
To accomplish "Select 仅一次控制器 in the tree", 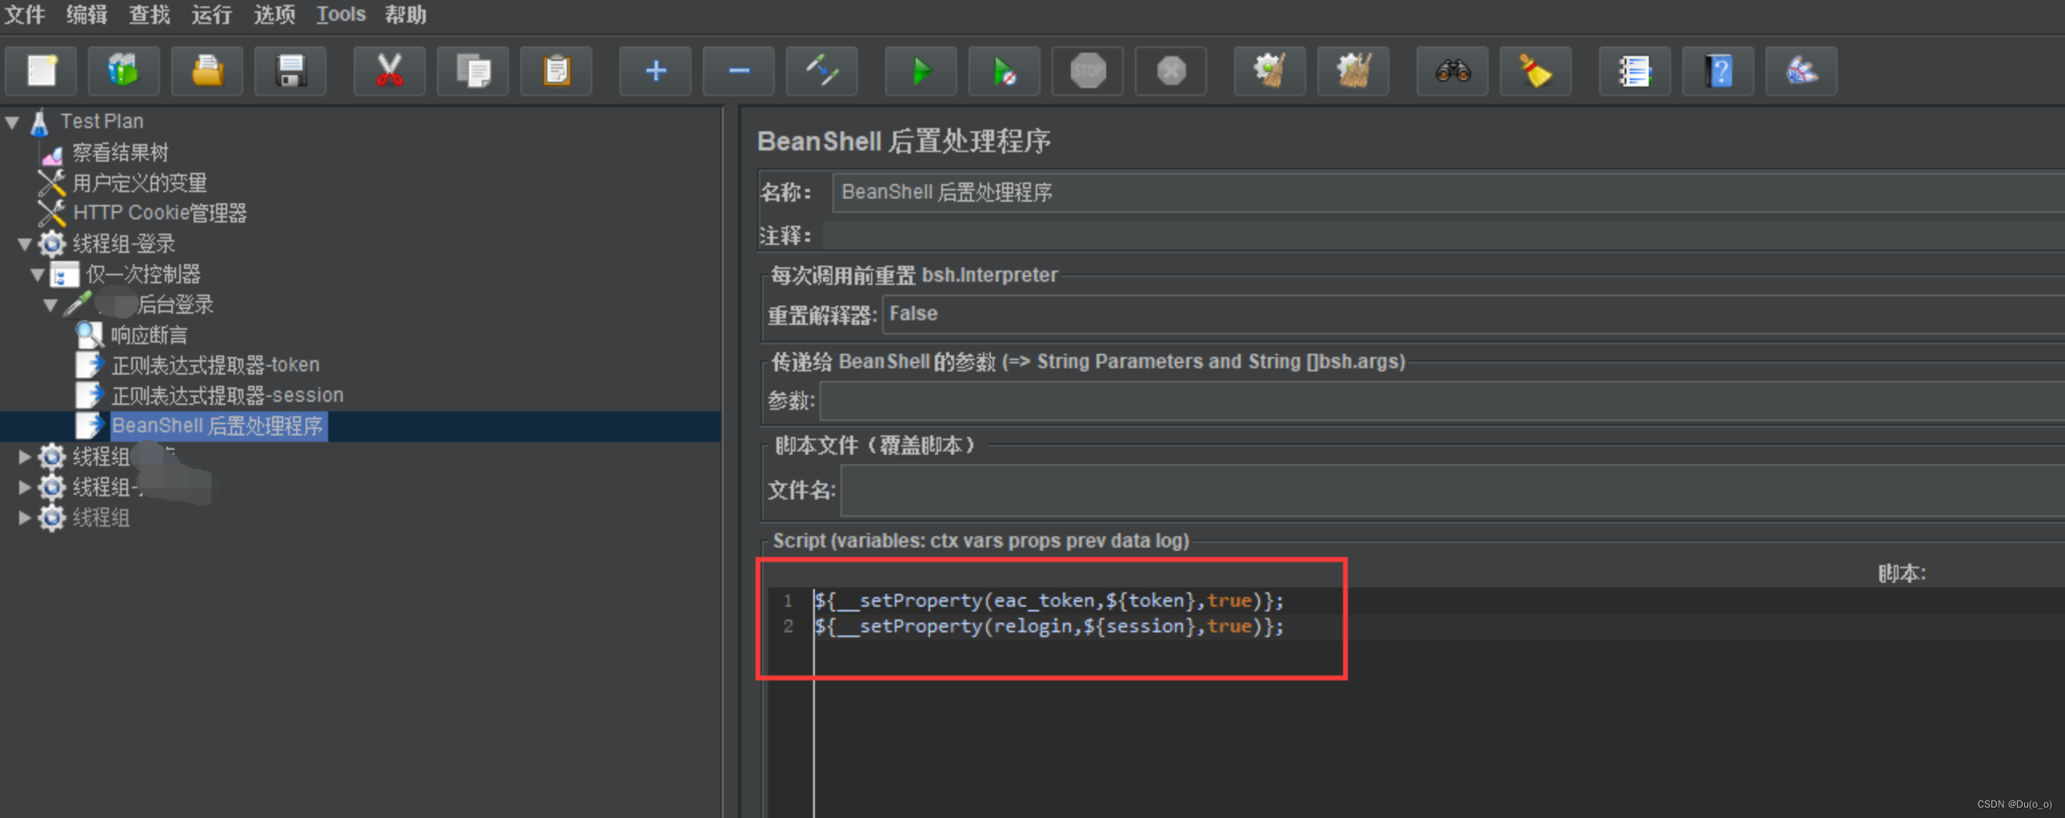I will pos(142,275).
